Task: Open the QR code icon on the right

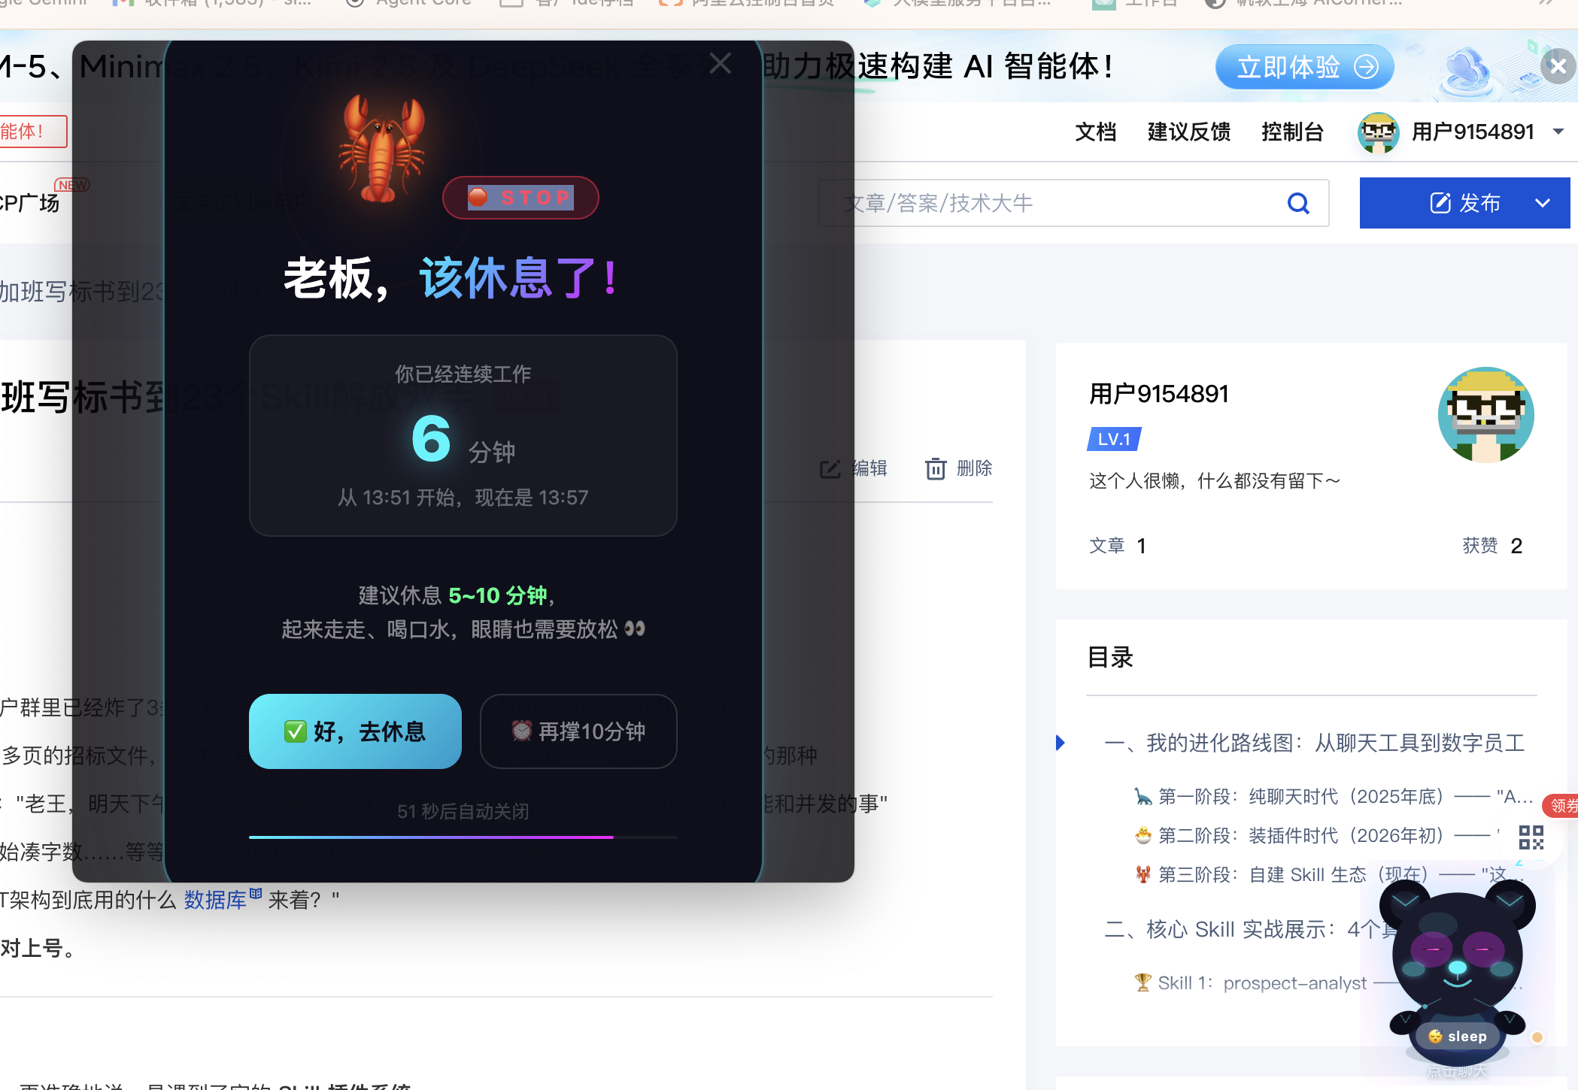Action: (x=1531, y=836)
